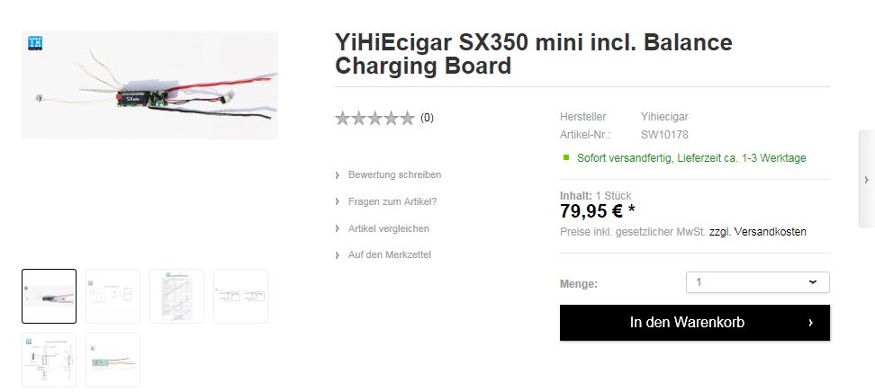Open the Menge quantity dropdown
The width and height of the screenshot is (875, 392).
coord(757,282)
